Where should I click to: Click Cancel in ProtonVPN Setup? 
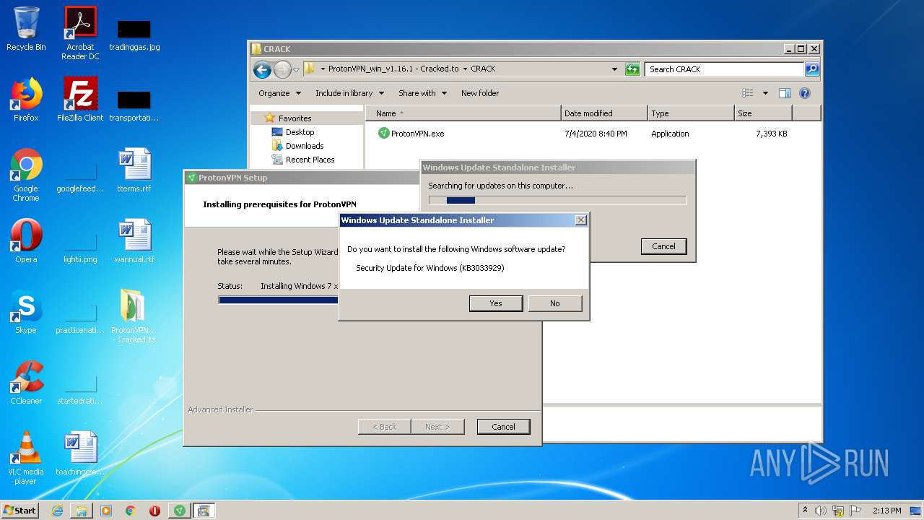503,427
